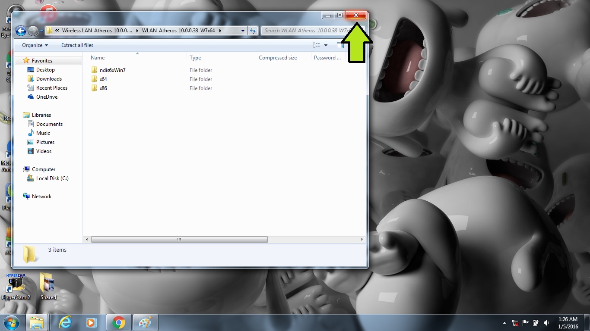This screenshot has width=590, height=331.
Task: Click the x64 folder icon
Action: [x=95, y=79]
